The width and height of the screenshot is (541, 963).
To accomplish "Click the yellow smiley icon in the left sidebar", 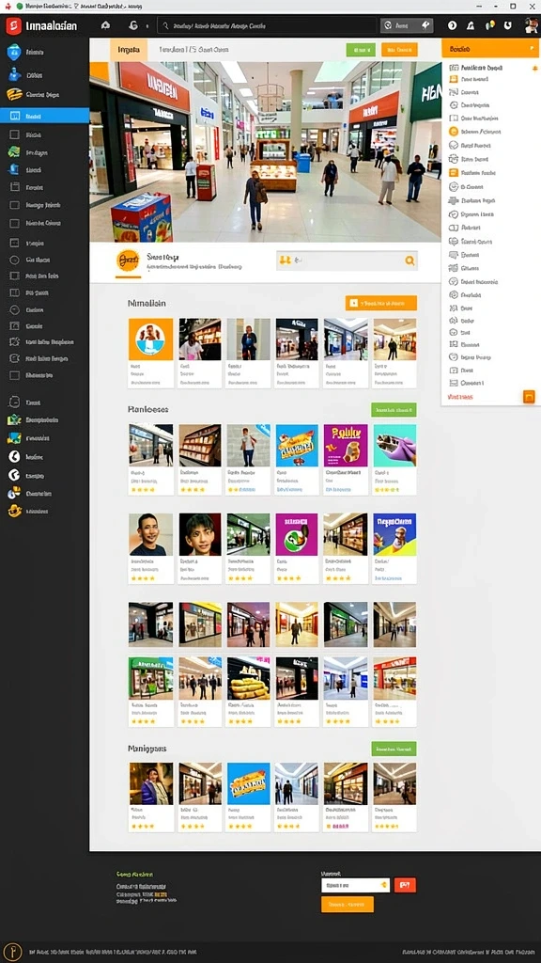I will (15, 511).
